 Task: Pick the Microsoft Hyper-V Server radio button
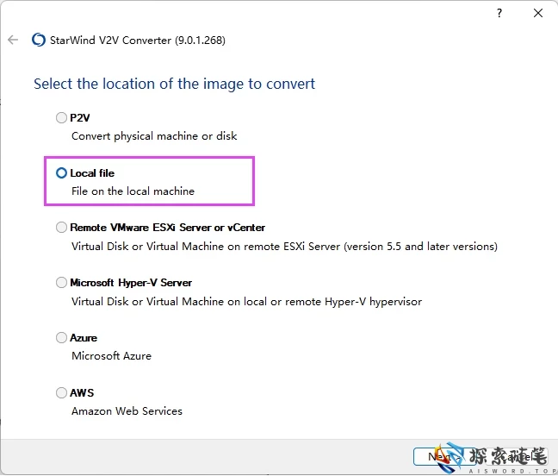(61, 283)
